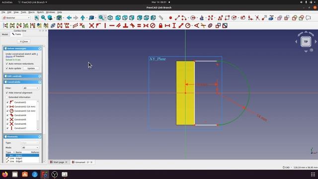Apply the Perpendicular constraint
Image resolution: width=318 pixels, height=179 pixels.
(126, 26)
